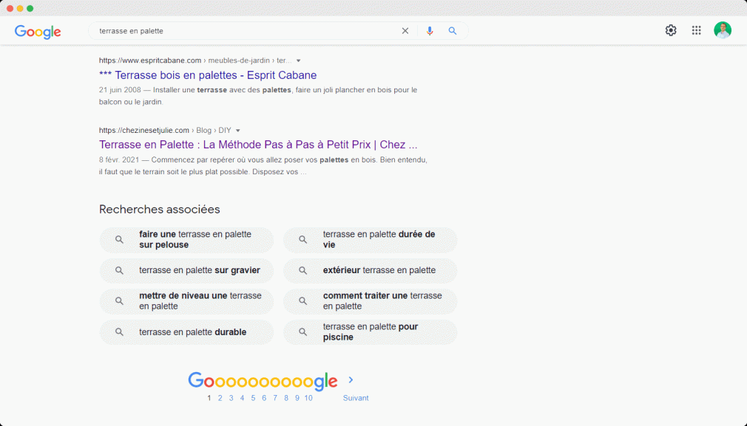
Task: Go to results page 9
Action: pos(297,398)
